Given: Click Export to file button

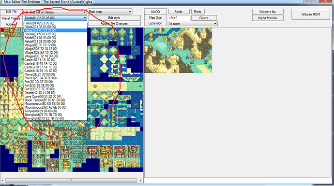Looking at the screenshot, I should (x=268, y=12).
